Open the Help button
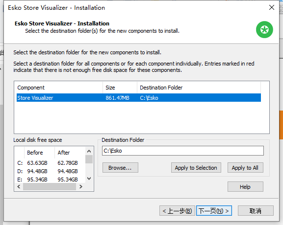Screen dimensions: 283x225 245,187
